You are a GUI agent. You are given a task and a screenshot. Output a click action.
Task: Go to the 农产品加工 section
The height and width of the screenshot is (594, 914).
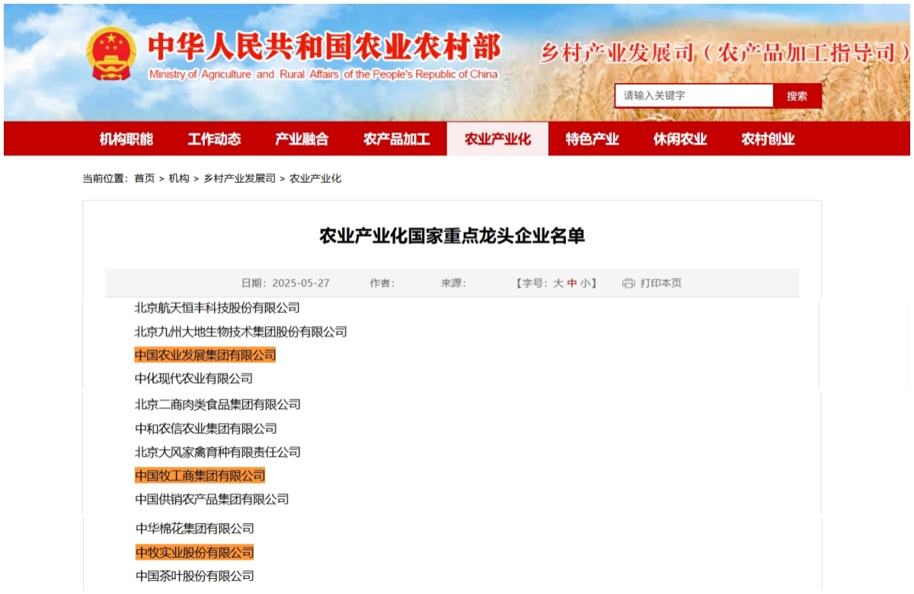tap(396, 139)
